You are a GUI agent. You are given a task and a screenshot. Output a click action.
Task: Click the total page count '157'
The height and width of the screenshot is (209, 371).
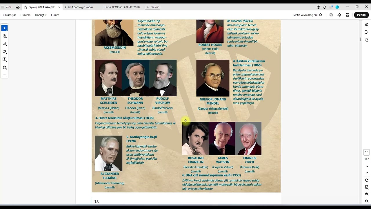367,159
